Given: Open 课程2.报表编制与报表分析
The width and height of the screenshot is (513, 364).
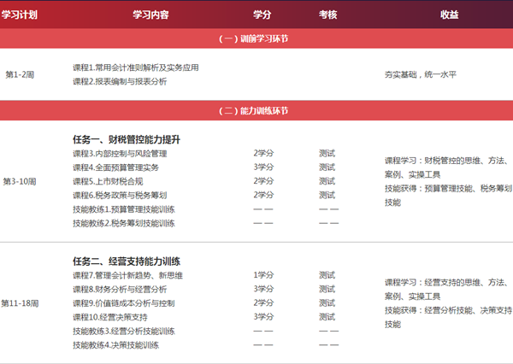Looking at the screenshot, I should (x=120, y=81).
